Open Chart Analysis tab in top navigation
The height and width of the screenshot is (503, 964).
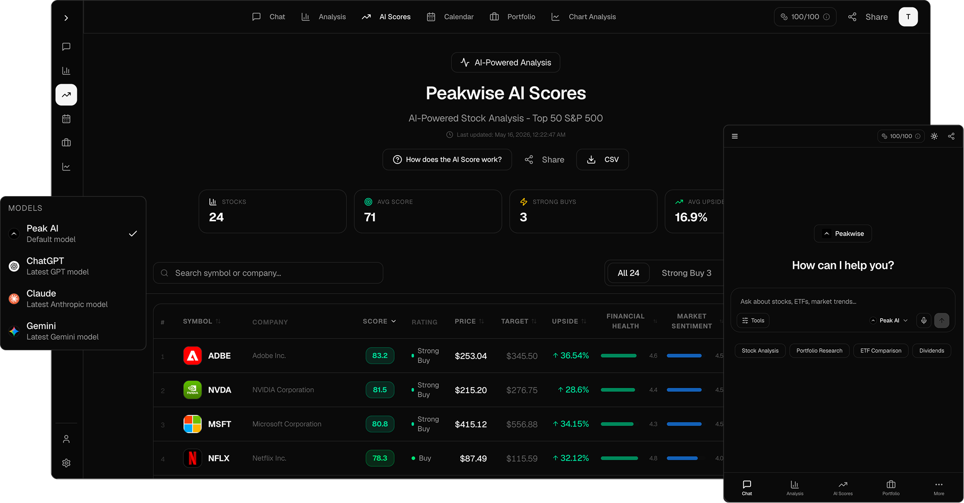point(584,17)
